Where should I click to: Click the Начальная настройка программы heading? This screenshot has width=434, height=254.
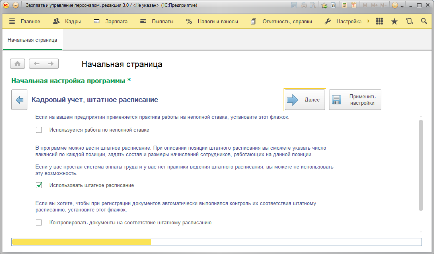(x=71, y=81)
